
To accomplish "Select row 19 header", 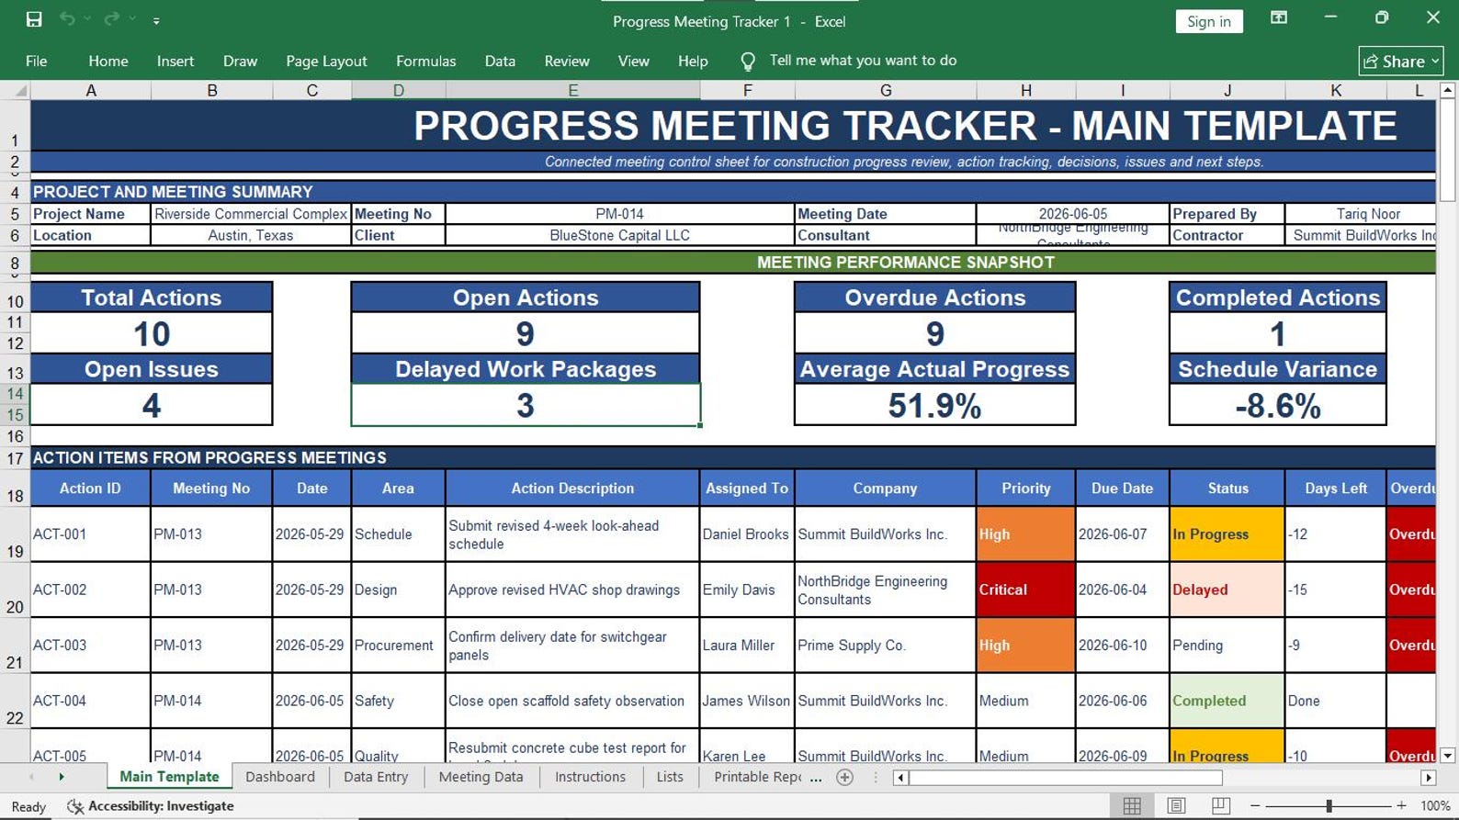I will pyautogui.click(x=15, y=534).
